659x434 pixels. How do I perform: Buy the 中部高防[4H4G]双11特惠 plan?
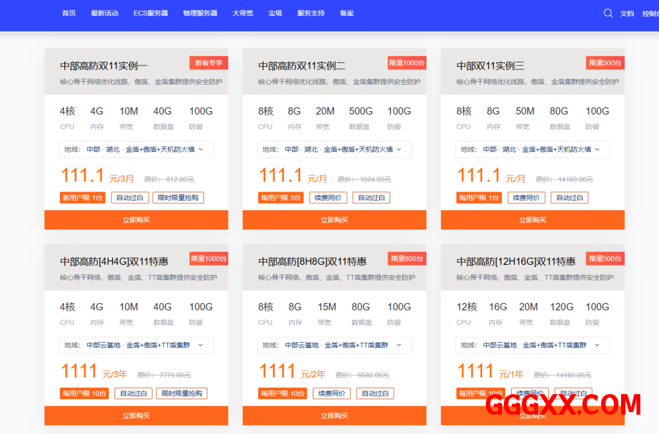[136, 416]
